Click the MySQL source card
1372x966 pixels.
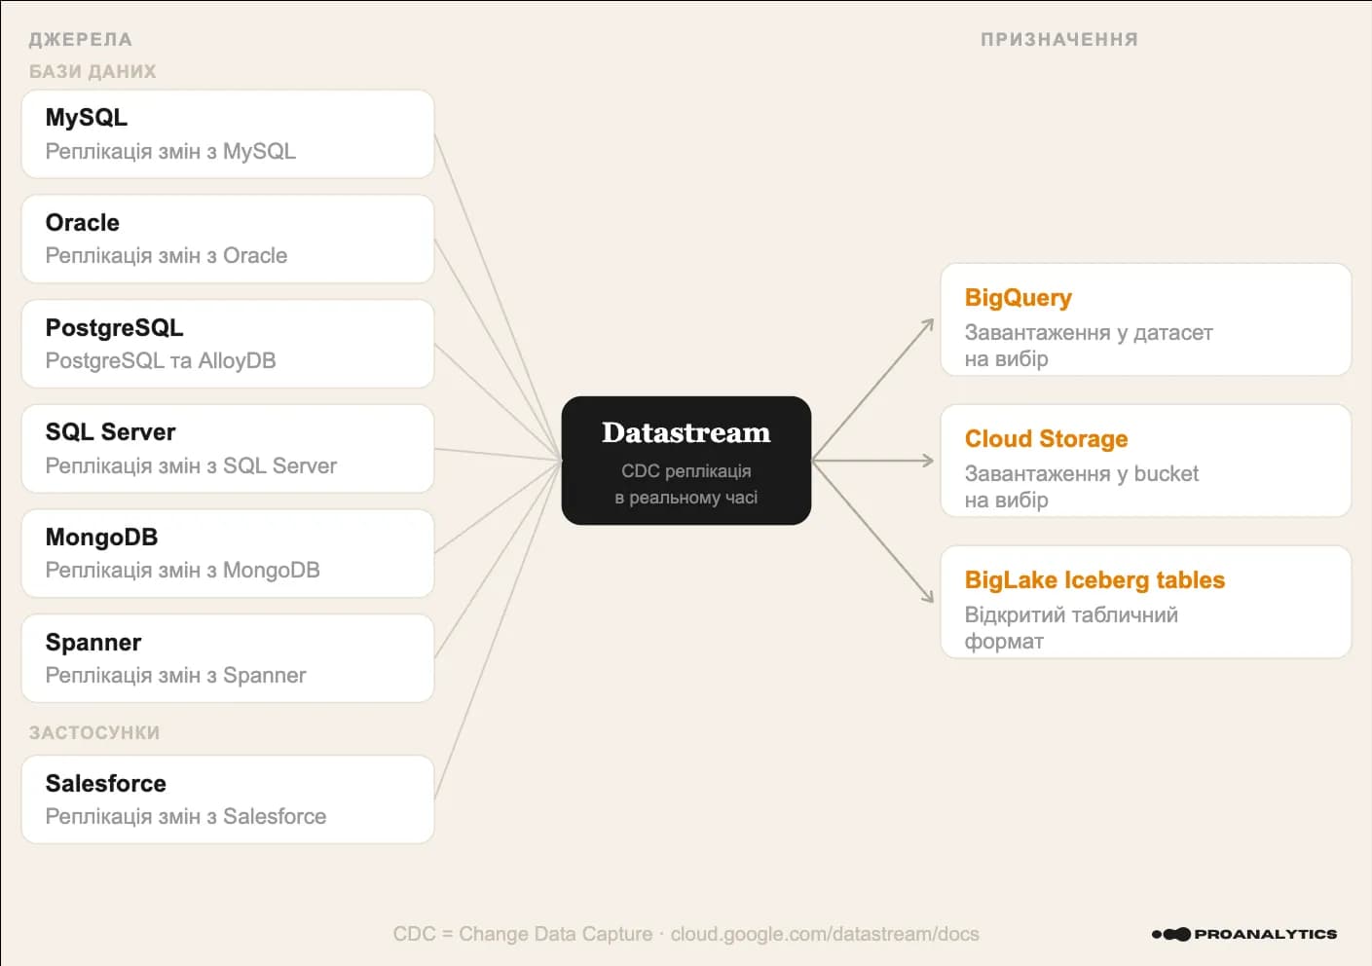[227, 134]
